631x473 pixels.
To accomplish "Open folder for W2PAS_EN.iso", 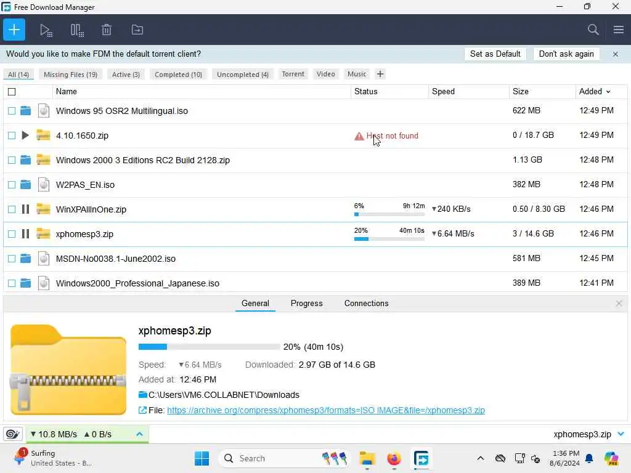I will pyautogui.click(x=25, y=185).
